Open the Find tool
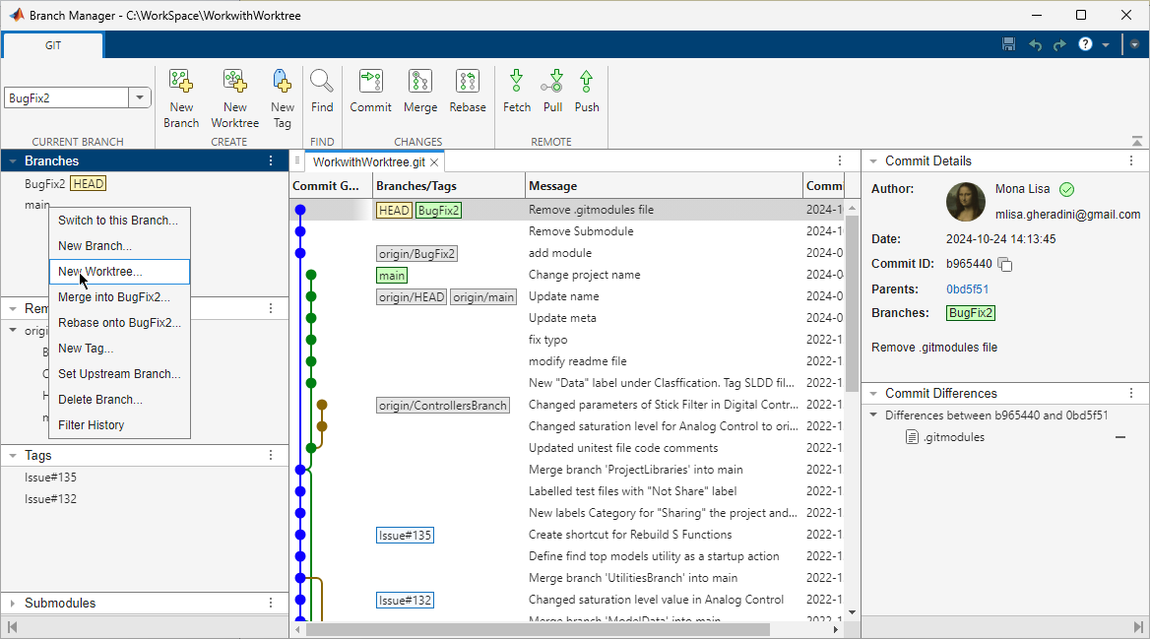1150x639 pixels. click(x=322, y=91)
